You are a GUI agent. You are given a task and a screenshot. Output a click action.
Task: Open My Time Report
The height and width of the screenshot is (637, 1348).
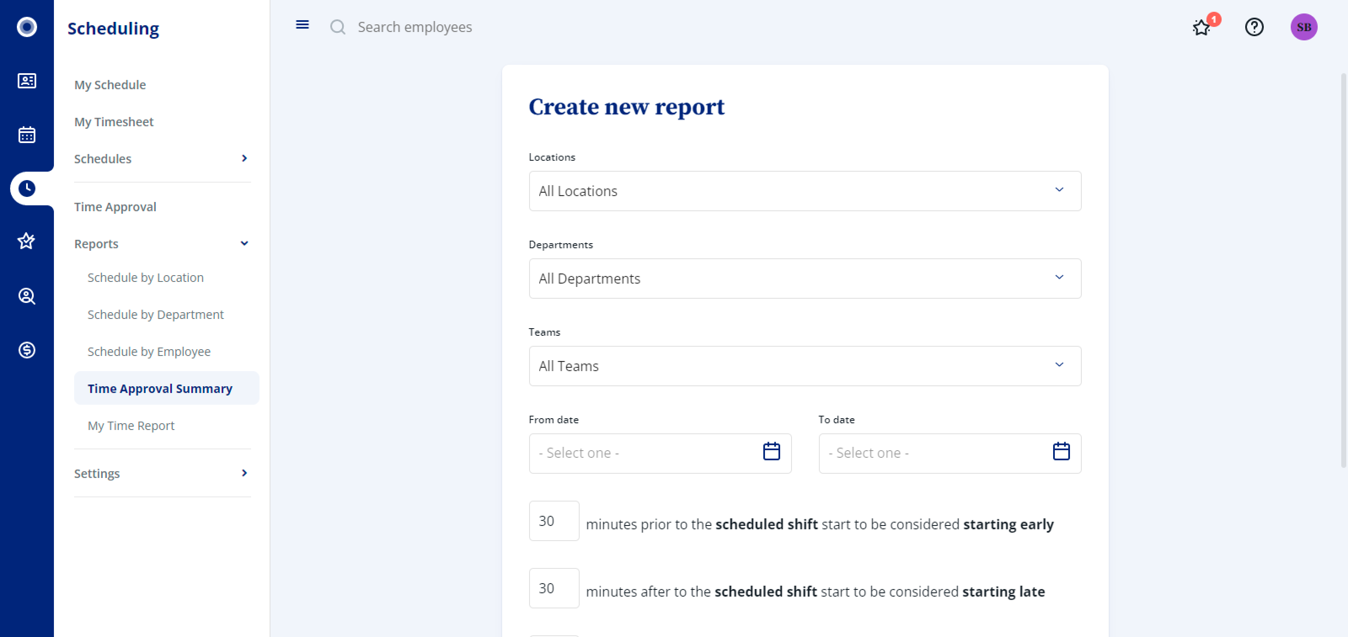131,425
